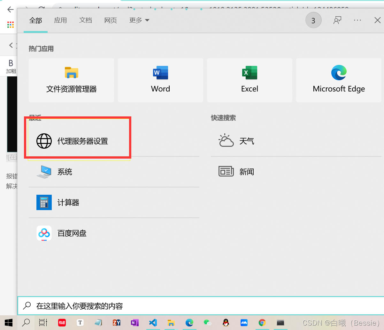
Task: Open the three-dot options menu
Action: (x=357, y=20)
